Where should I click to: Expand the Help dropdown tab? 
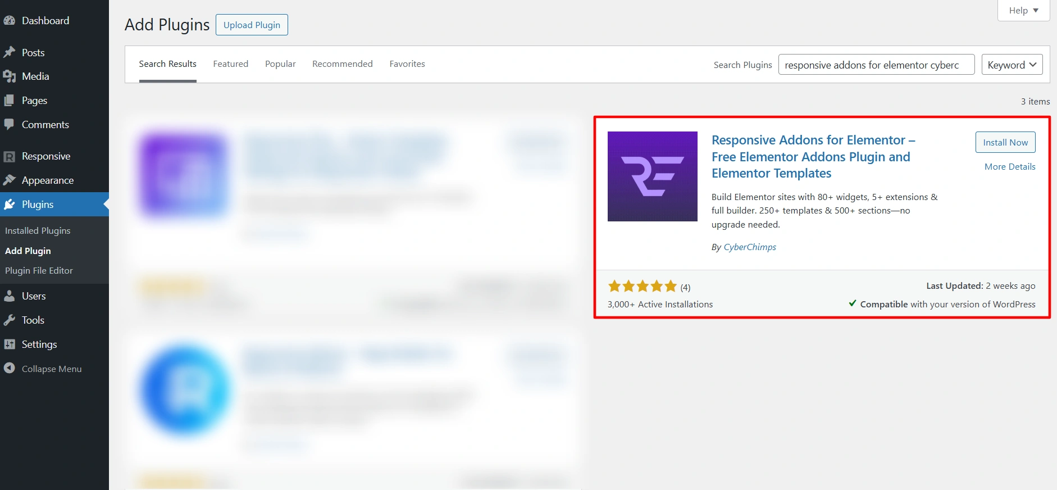1023,11
